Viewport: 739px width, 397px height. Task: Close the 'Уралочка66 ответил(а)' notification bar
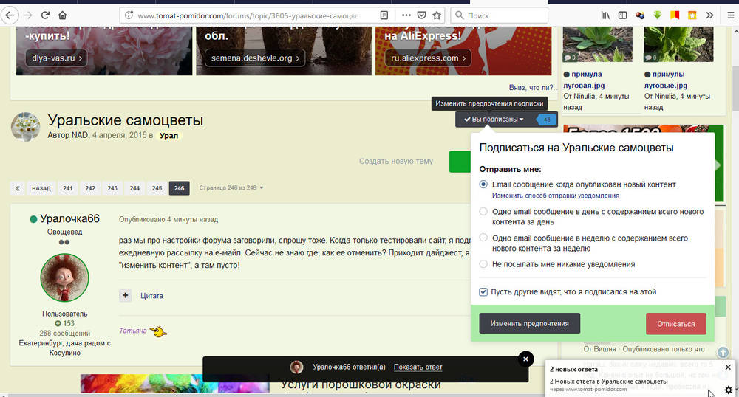coord(525,359)
